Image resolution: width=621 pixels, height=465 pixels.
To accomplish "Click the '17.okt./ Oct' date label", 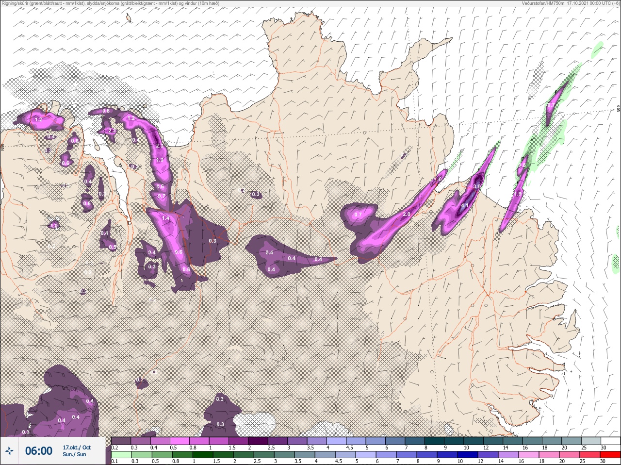I will pyautogui.click(x=77, y=448).
